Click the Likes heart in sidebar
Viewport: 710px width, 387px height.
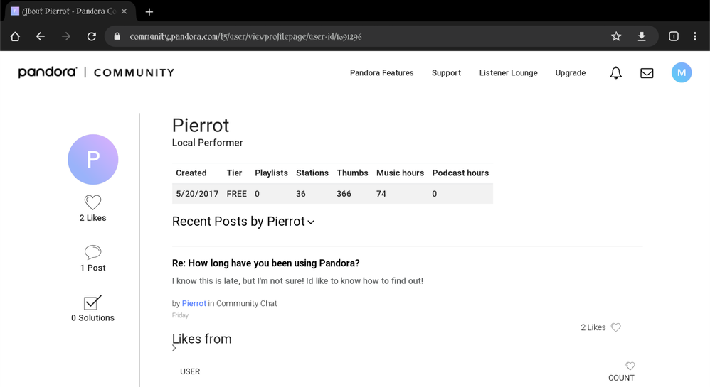[92, 202]
